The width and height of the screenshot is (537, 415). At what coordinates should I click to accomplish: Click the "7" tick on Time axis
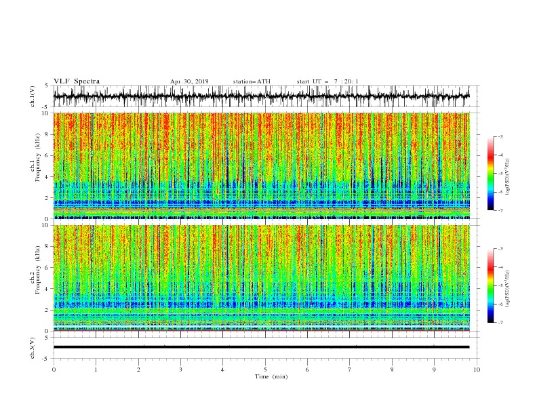350,370
